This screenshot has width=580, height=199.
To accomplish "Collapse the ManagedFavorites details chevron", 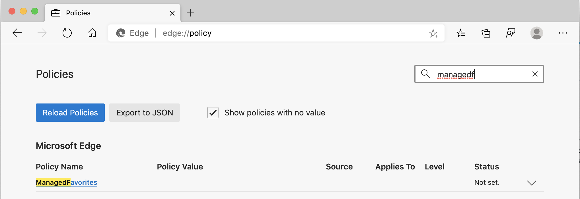I will [x=532, y=183].
